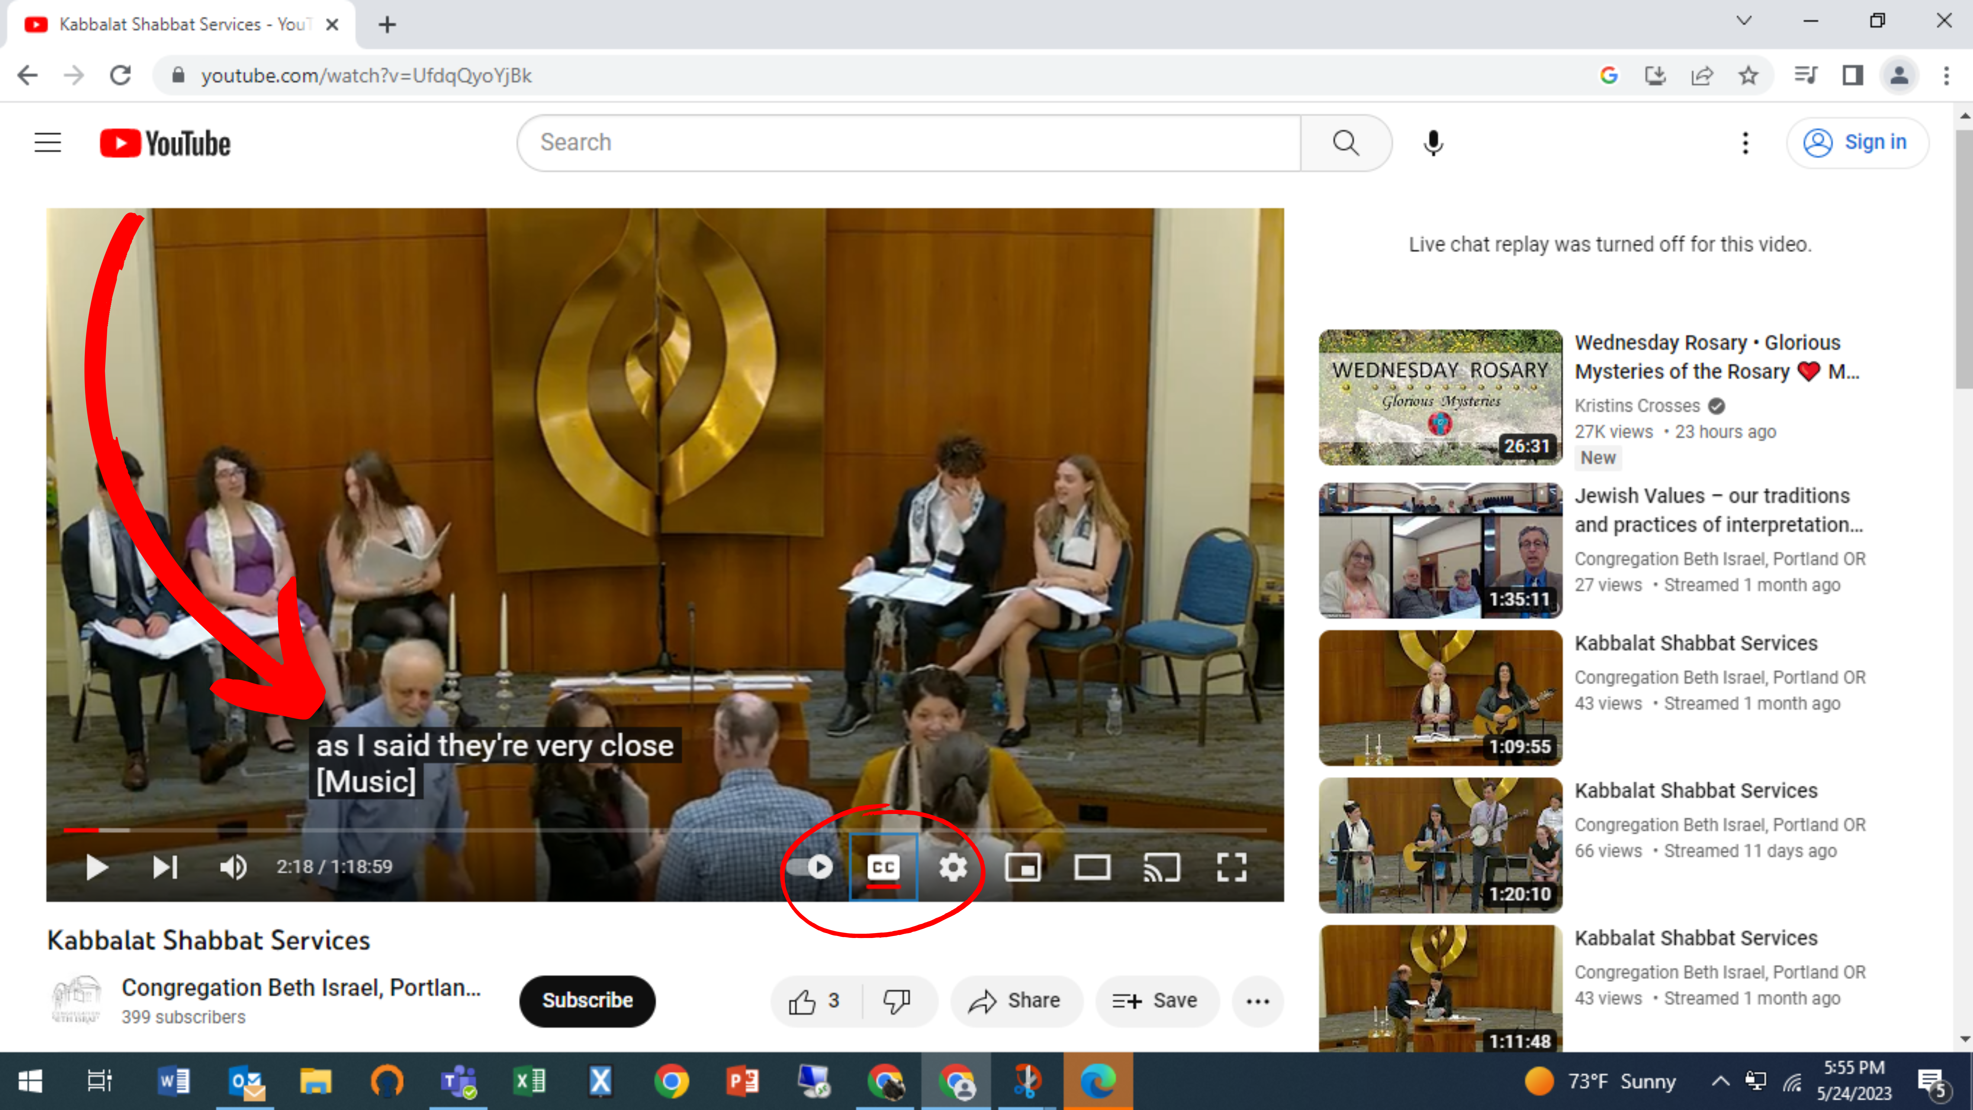Mute the video volume
Screen dimensions: 1973x1110
point(233,867)
